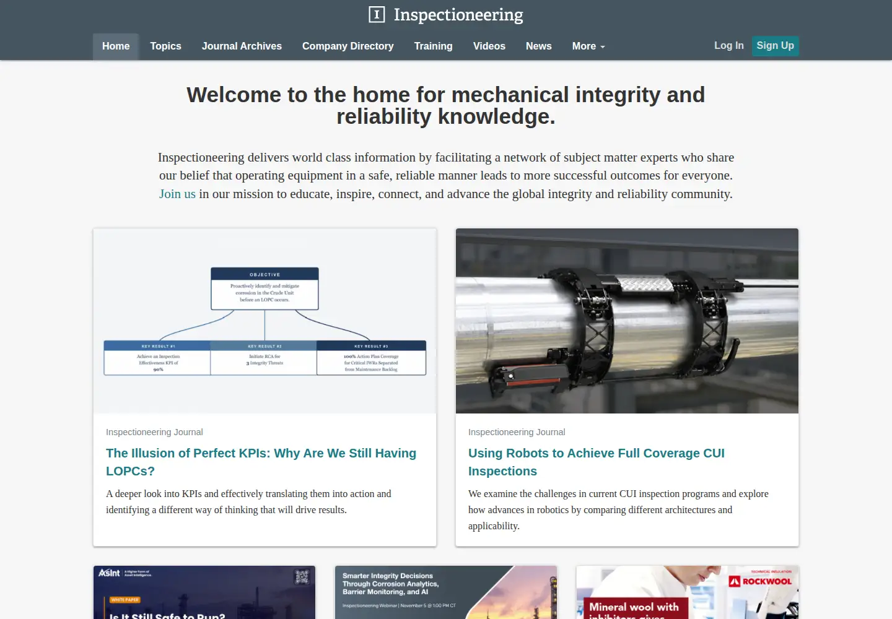892x619 pixels.
Task: Open the pipe inspection robot image
Action: [627, 321]
